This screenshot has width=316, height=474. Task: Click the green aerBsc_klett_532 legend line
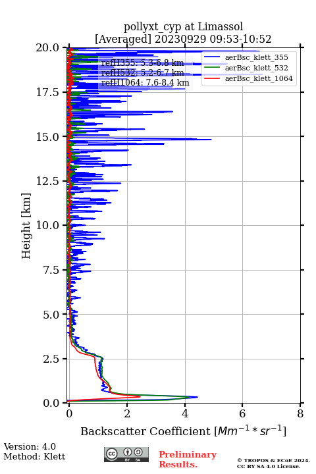coord(211,68)
